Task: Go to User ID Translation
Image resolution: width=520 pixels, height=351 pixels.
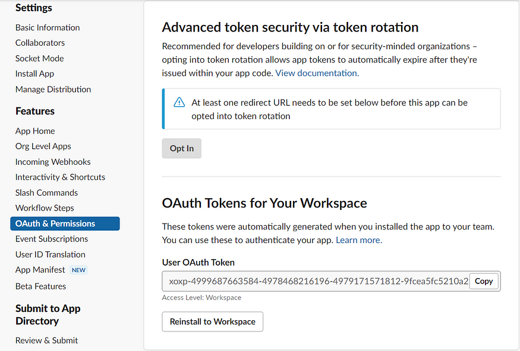Action: [x=50, y=254]
